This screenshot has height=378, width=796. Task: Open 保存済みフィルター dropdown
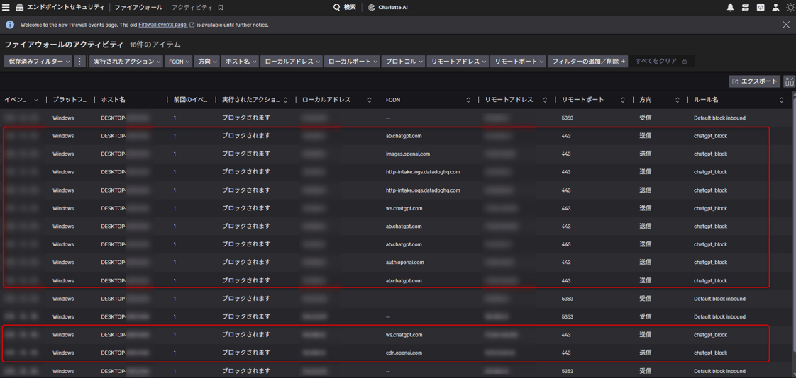(38, 62)
